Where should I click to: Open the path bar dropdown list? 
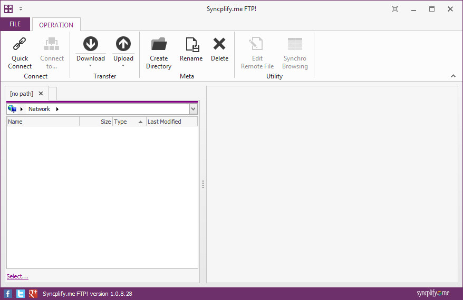193,109
